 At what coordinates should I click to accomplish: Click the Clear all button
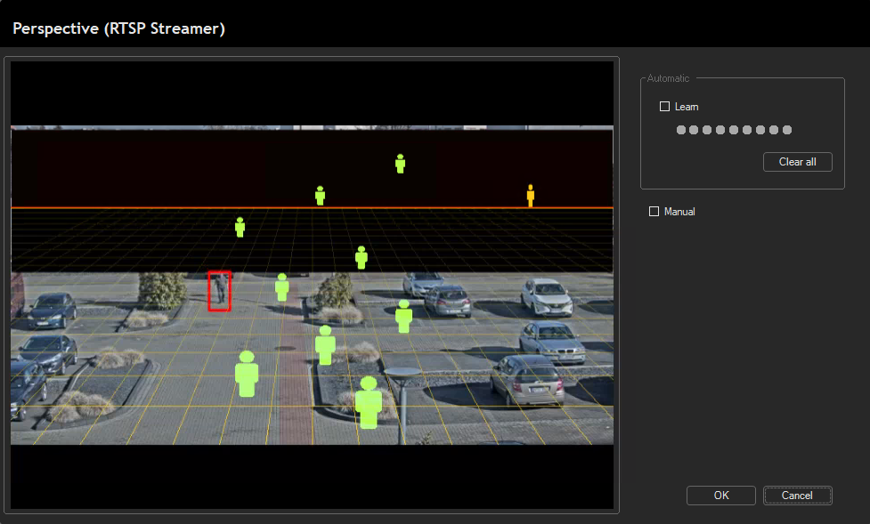click(797, 162)
